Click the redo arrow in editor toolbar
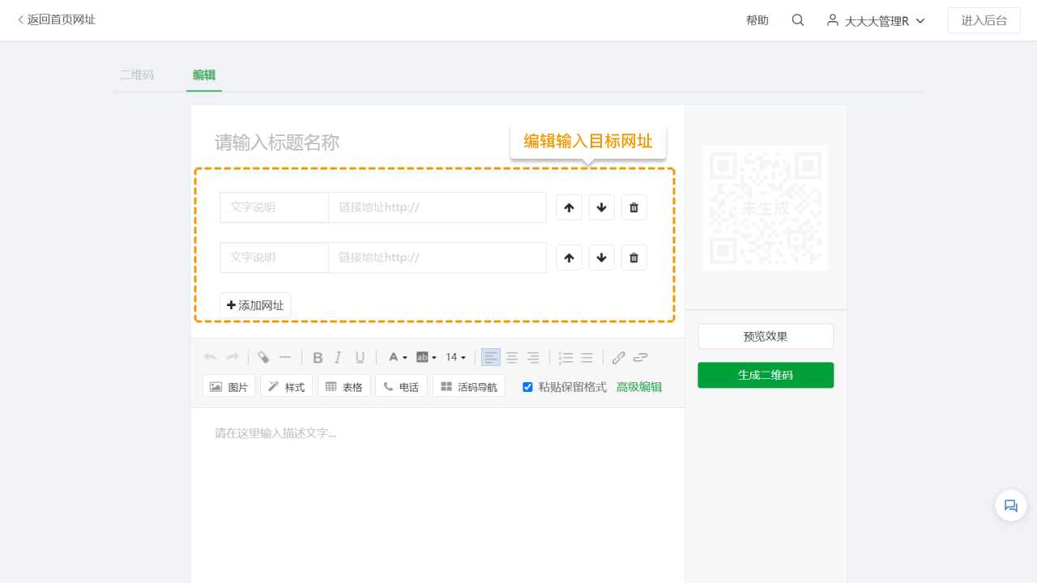 (x=233, y=357)
